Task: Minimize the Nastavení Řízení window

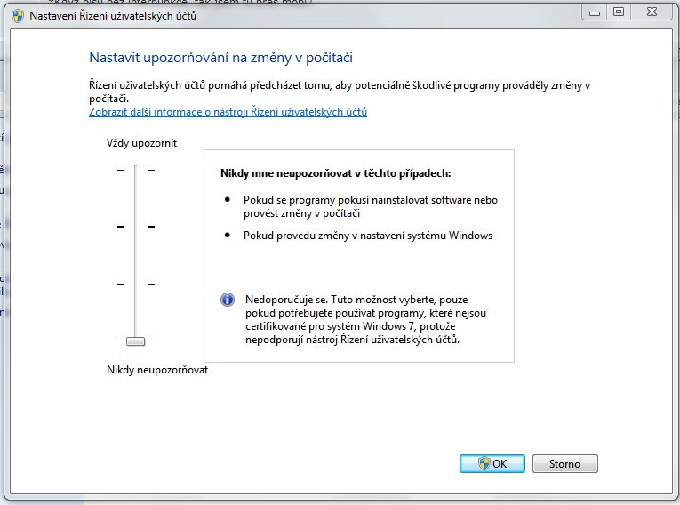Action: [x=595, y=12]
